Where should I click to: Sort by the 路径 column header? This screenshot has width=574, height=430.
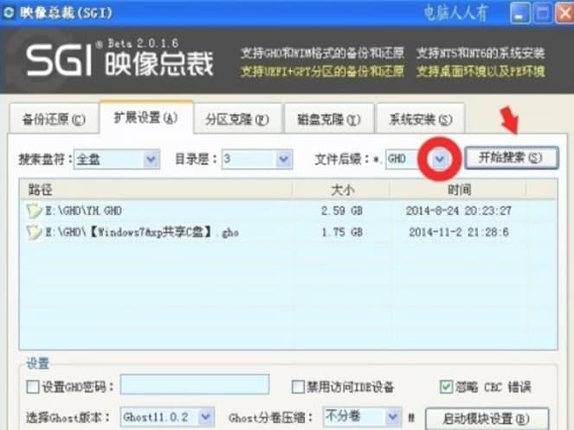157,190
